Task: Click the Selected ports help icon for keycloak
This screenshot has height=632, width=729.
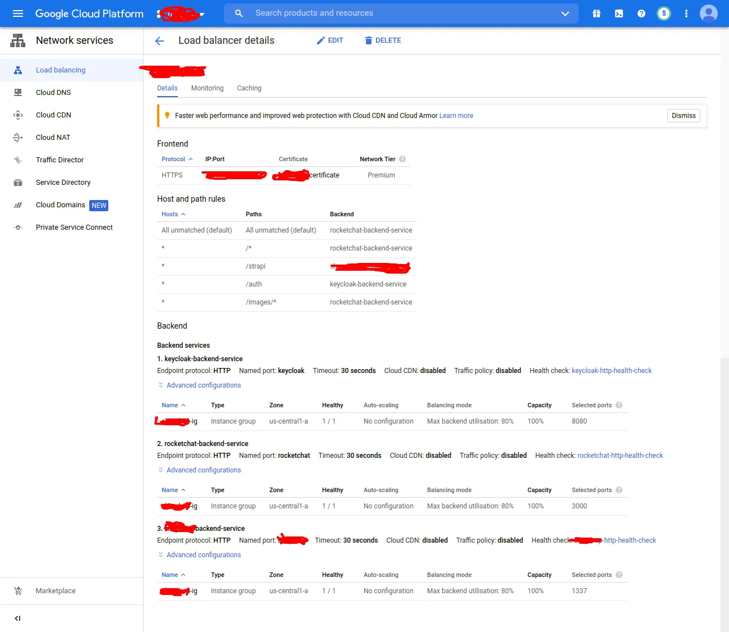Action: coord(619,405)
